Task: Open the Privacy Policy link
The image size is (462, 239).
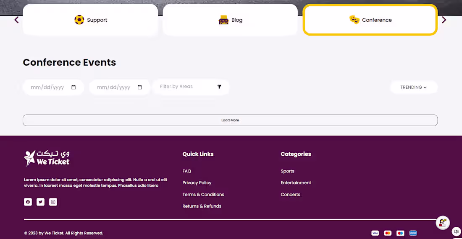Action: 197,182
